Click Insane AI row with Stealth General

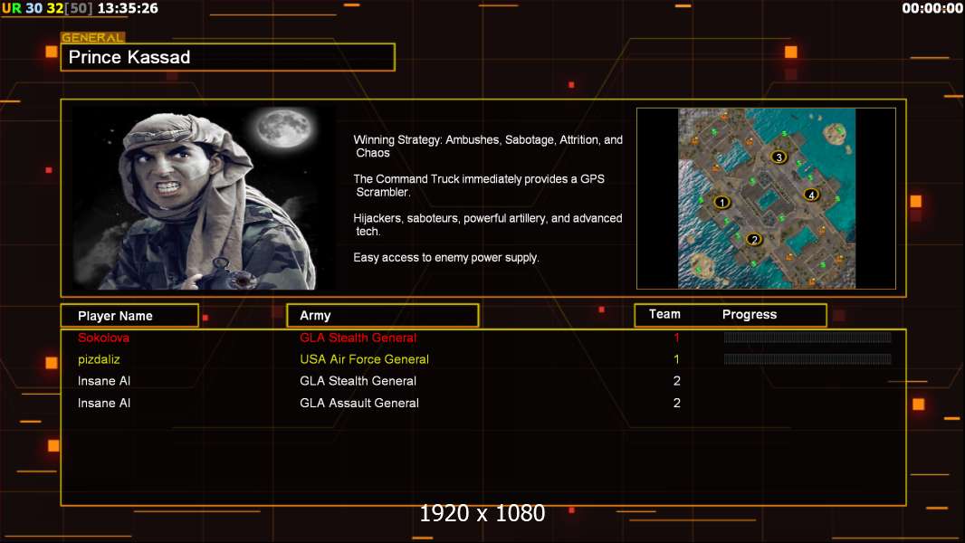pos(483,381)
